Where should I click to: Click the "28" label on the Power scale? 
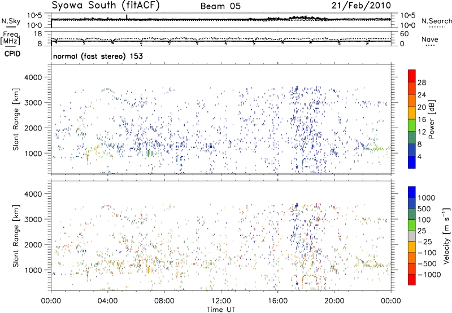[x=421, y=82]
